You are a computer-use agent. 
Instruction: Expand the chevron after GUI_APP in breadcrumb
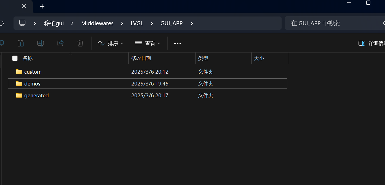191,23
